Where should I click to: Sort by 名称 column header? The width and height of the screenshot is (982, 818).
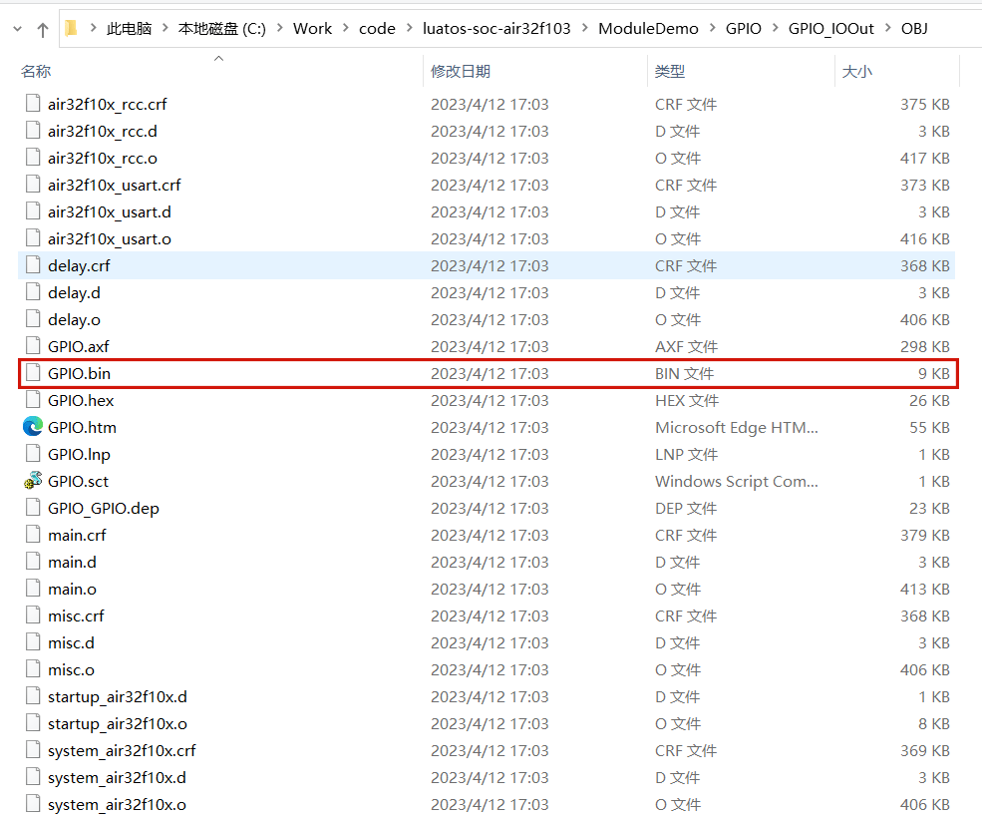coord(36,72)
